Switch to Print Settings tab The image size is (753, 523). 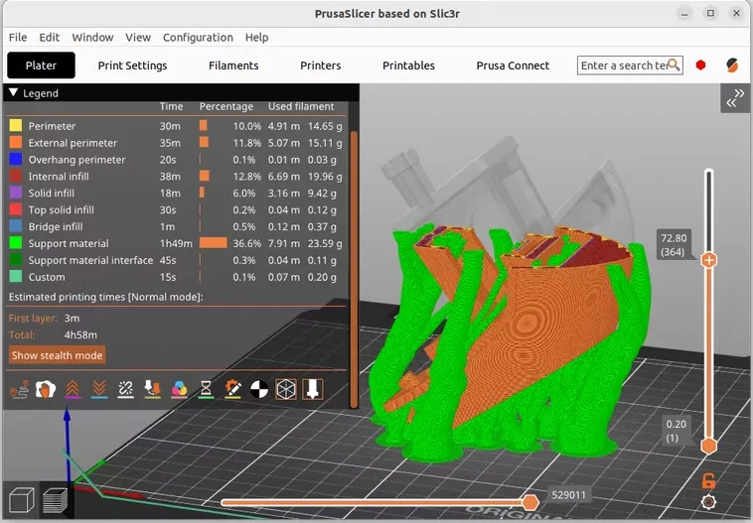[132, 65]
